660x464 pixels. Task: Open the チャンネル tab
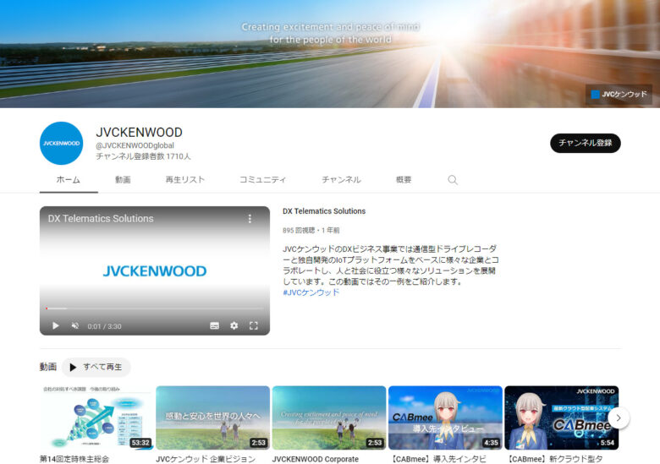(x=341, y=180)
